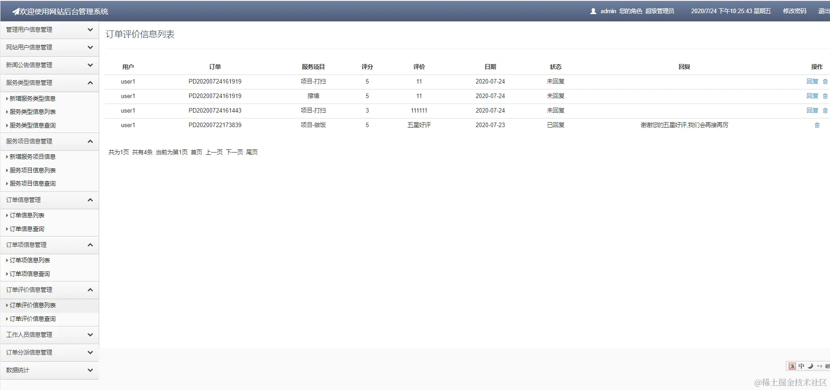Click 退出 to log out
The image size is (830, 390).
click(824, 11)
